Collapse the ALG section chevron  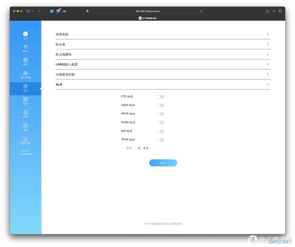(x=267, y=85)
